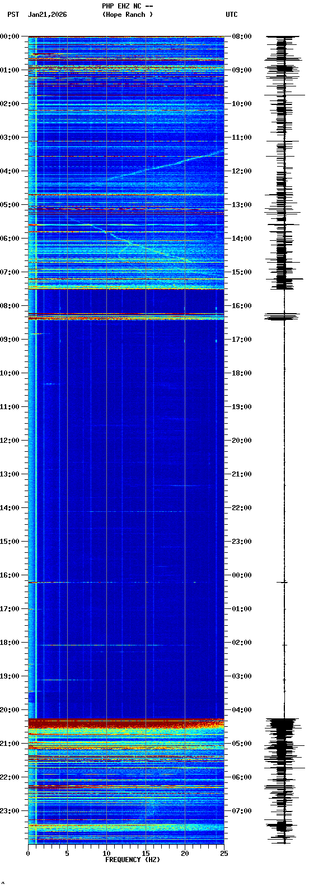Click 17:00 on the UTC time axis
Screen dimensions: 309x889
(x=242, y=340)
